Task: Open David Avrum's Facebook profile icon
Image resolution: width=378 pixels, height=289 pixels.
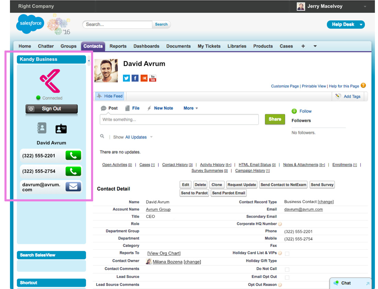Action: (x=135, y=78)
